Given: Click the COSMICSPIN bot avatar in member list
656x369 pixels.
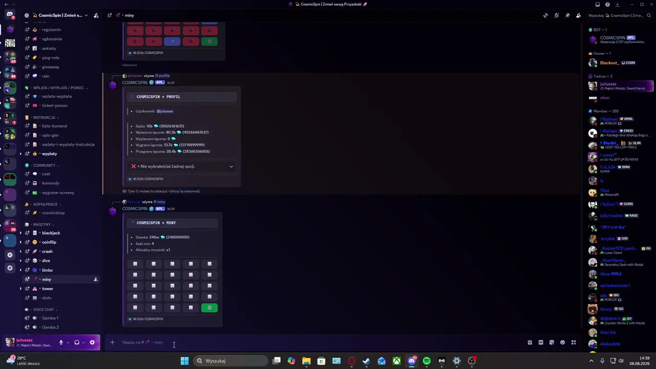Looking at the screenshot, I should pyautogui.click(x=593, y=39).
